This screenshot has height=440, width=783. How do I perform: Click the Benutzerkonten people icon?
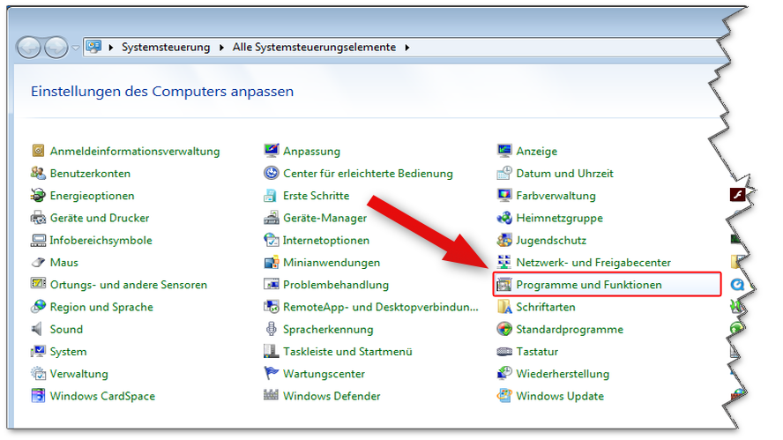point(38,174)
